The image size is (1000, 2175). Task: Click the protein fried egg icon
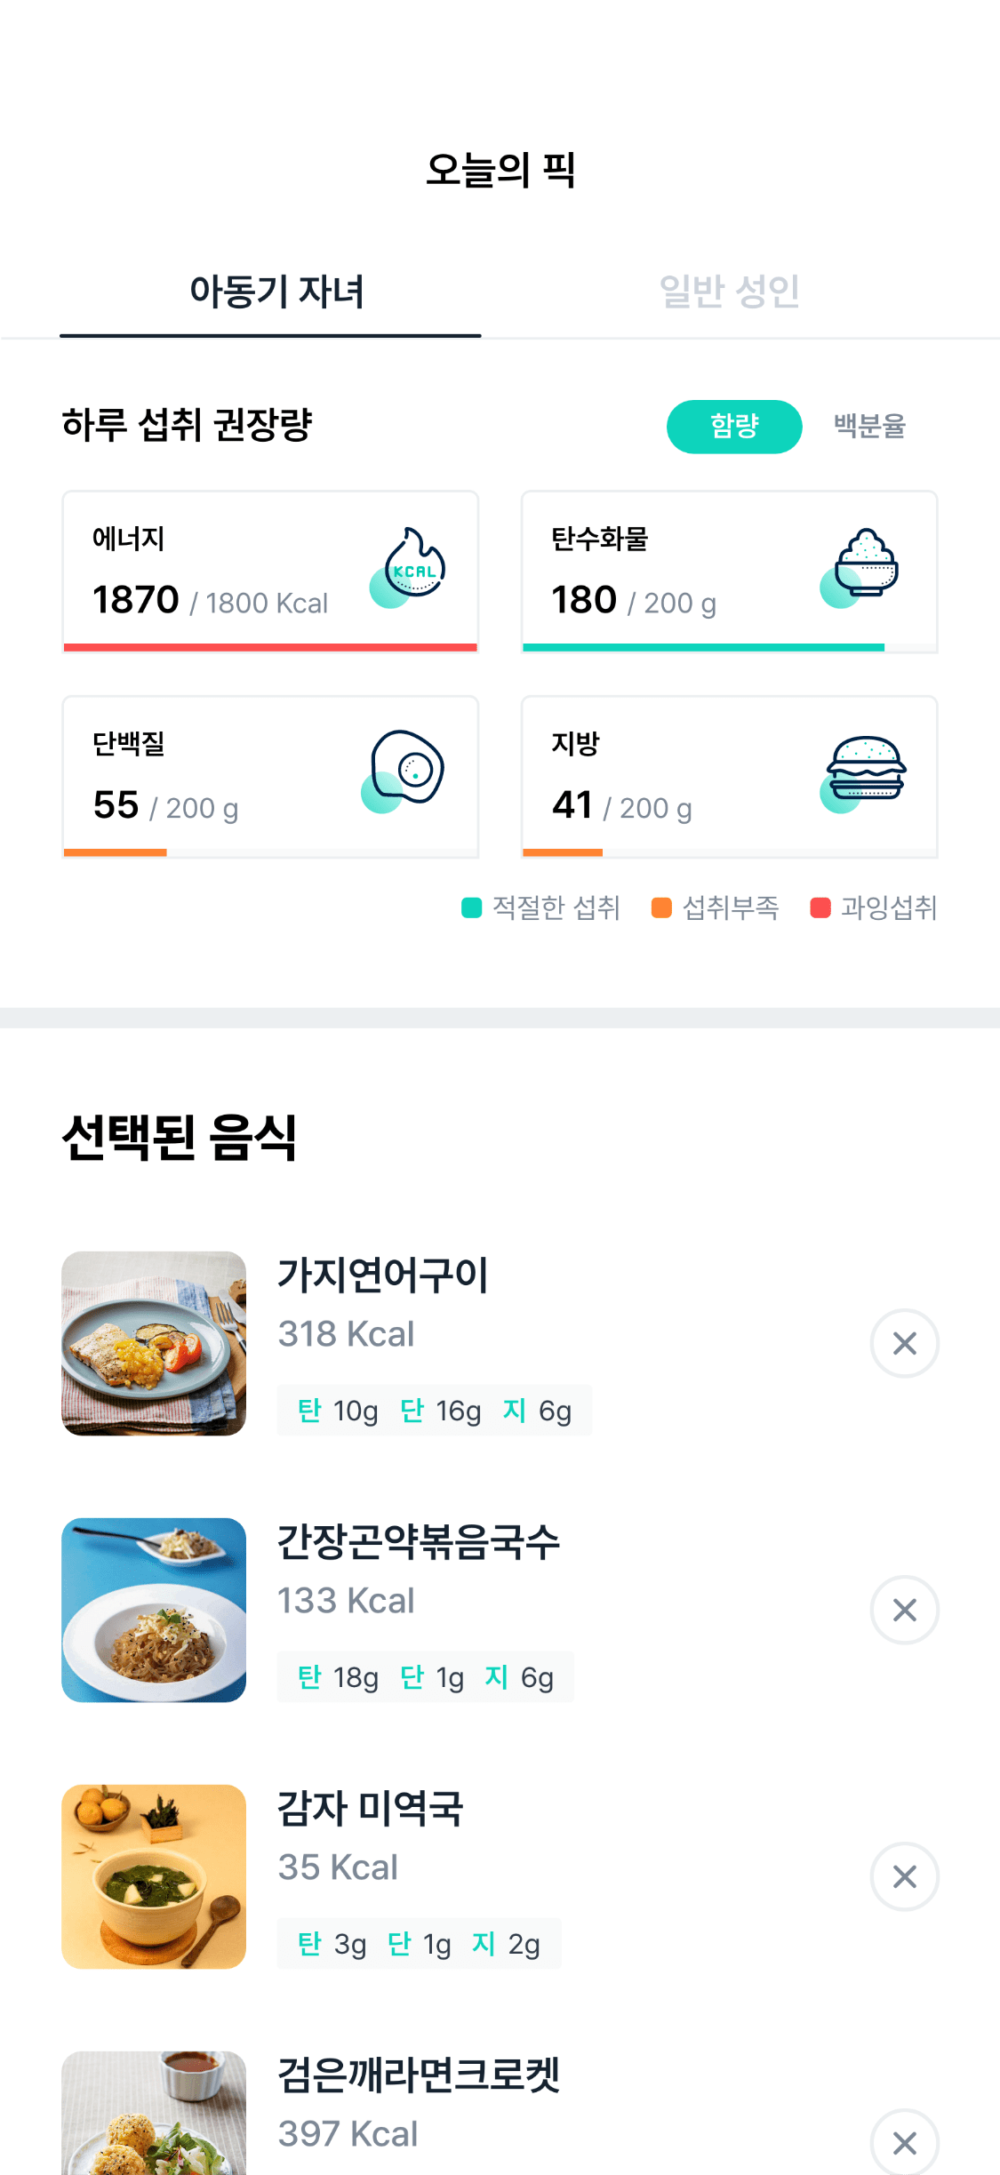pyautogui.click(x=405, y=770)
